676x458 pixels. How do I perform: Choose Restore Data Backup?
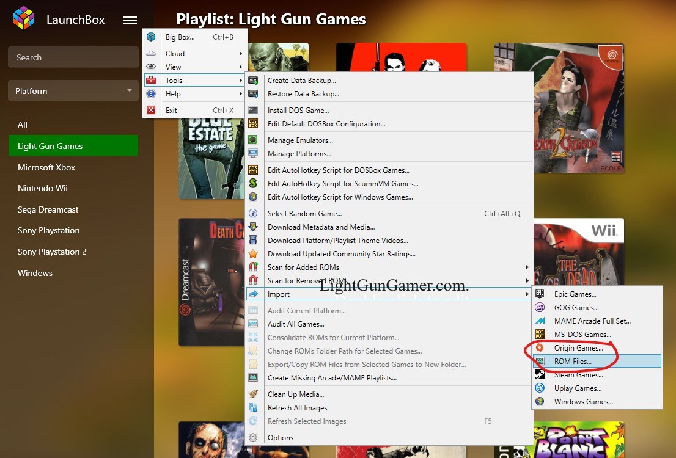(389, 94)
